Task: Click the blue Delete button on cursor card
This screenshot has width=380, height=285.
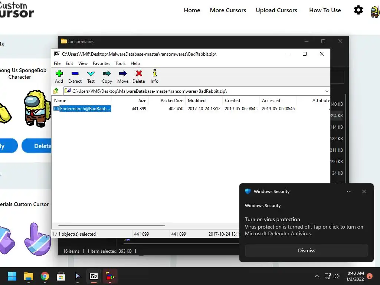Action: tap(37, 146)
